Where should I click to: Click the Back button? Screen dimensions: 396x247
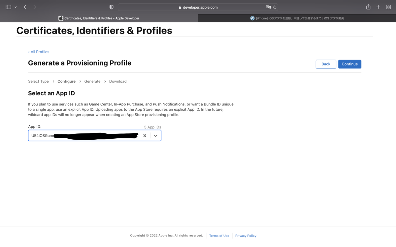click(326, 64)
